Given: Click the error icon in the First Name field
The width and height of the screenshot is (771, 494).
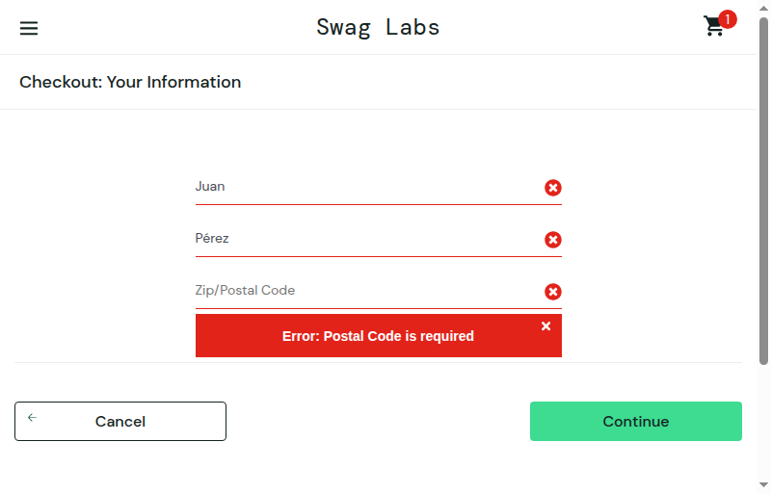Looking at the screenshot, I should click(x=552, y=188).
